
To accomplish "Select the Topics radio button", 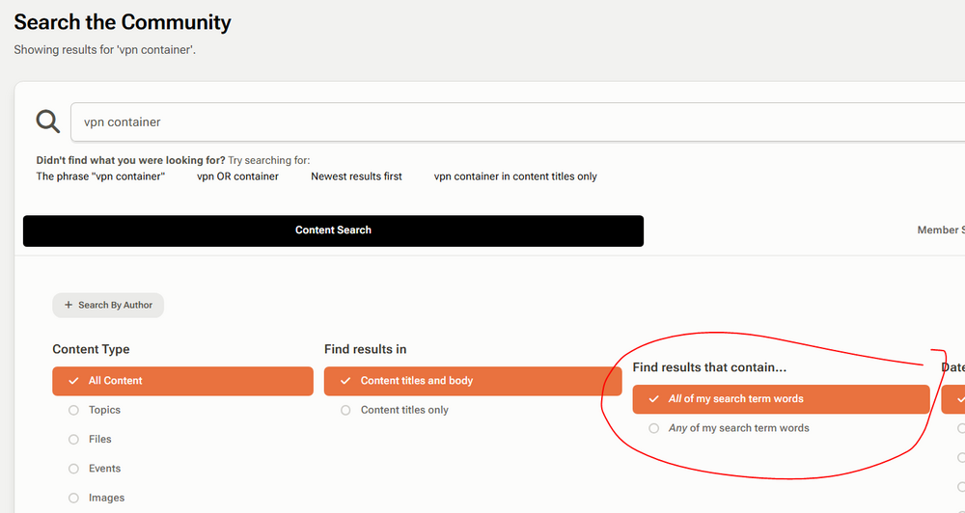I will click(74, 410).
